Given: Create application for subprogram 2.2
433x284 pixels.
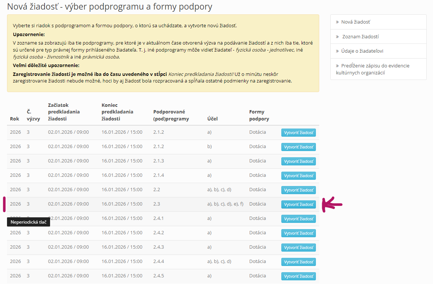Looking at the screenshot, I should [x=298, y=190].
